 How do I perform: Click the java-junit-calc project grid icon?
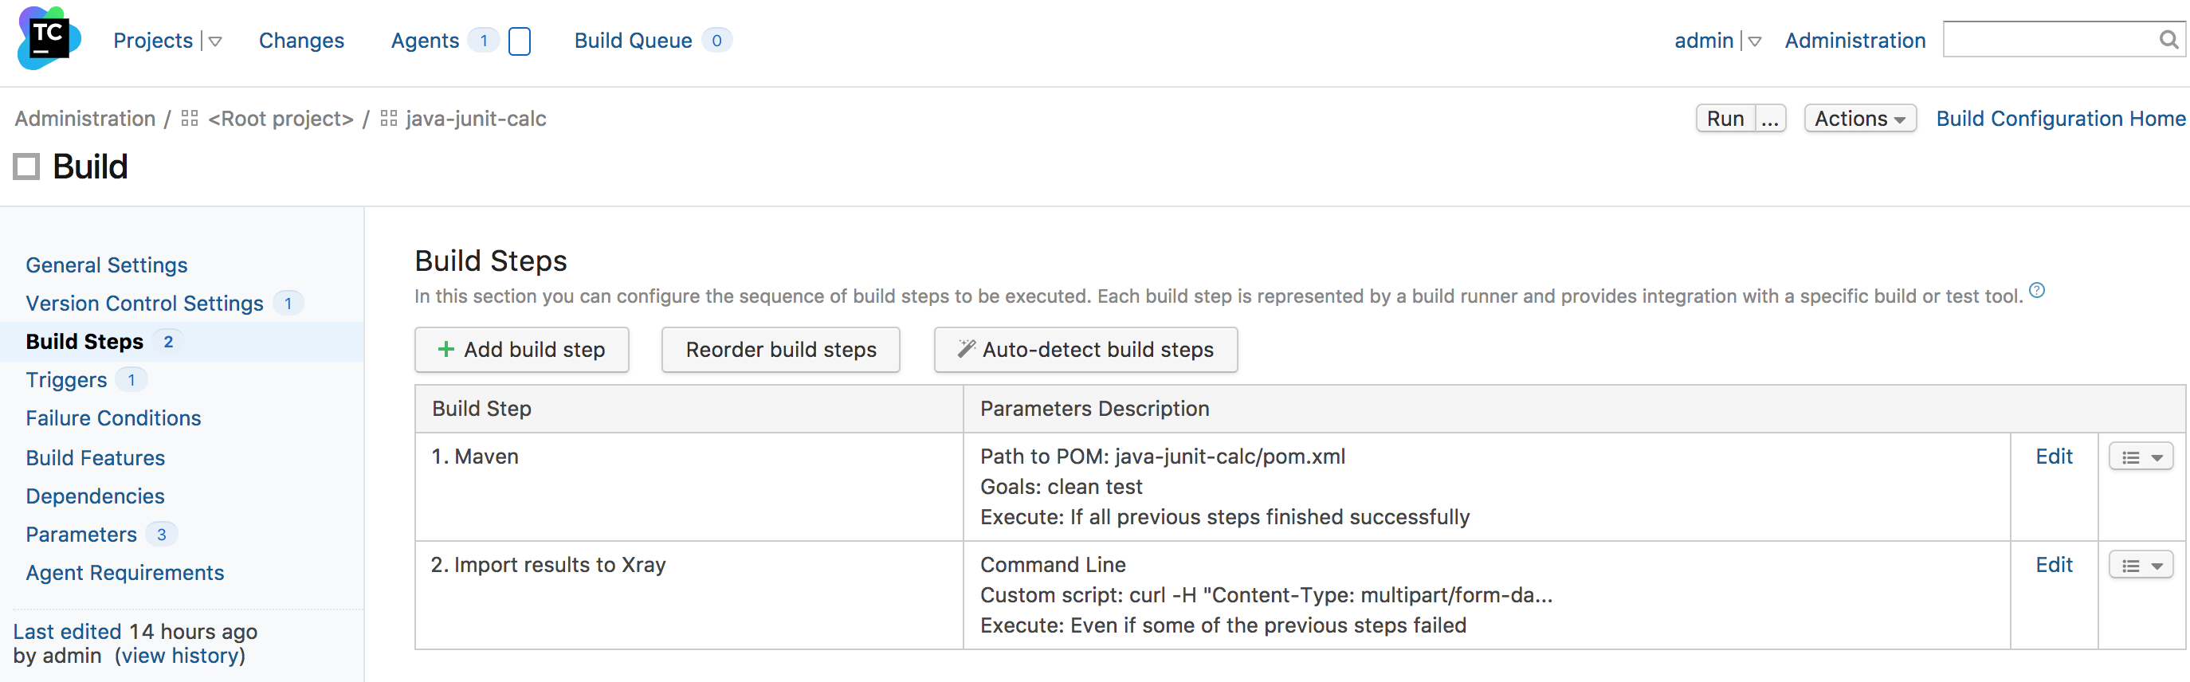[x=389, y=118]
